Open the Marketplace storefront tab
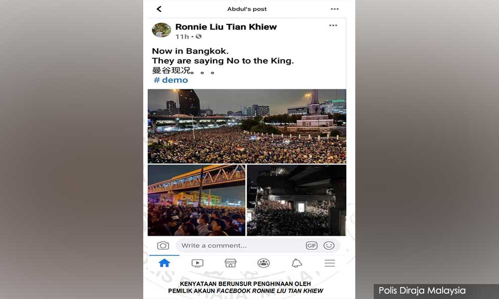 231,263
